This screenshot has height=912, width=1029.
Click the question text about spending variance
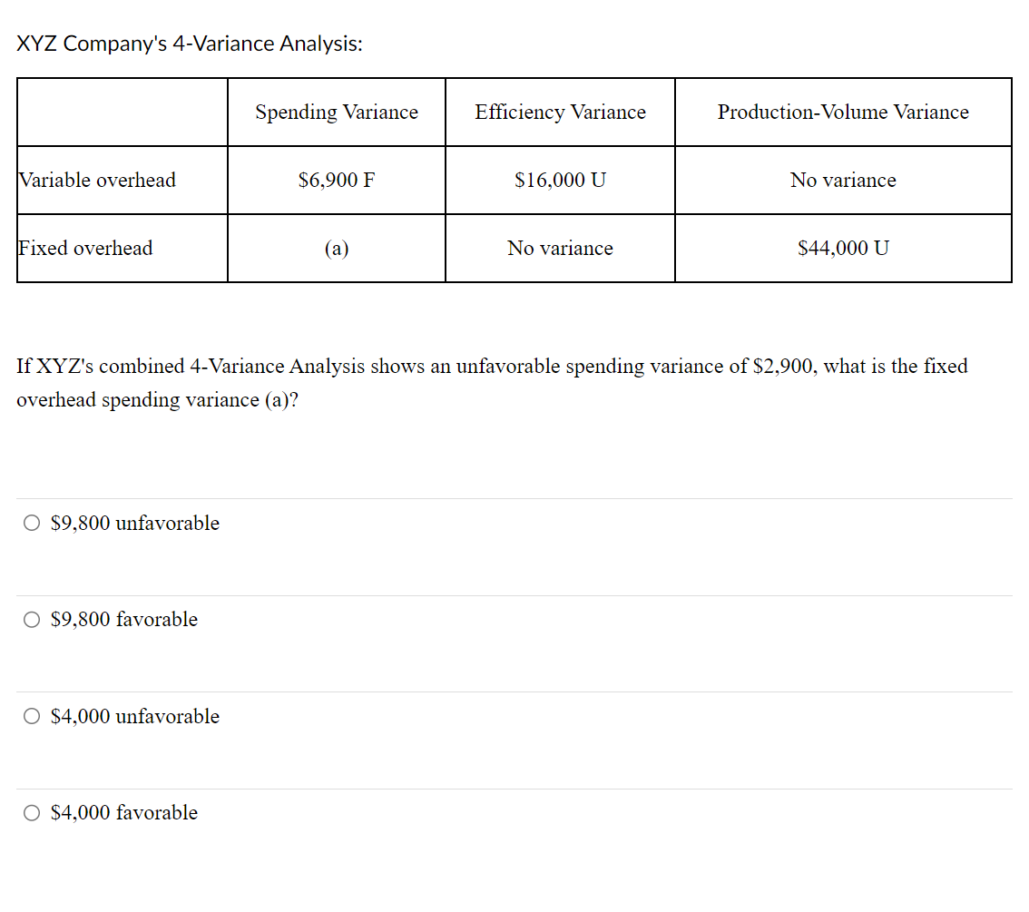tap(491, 382)
